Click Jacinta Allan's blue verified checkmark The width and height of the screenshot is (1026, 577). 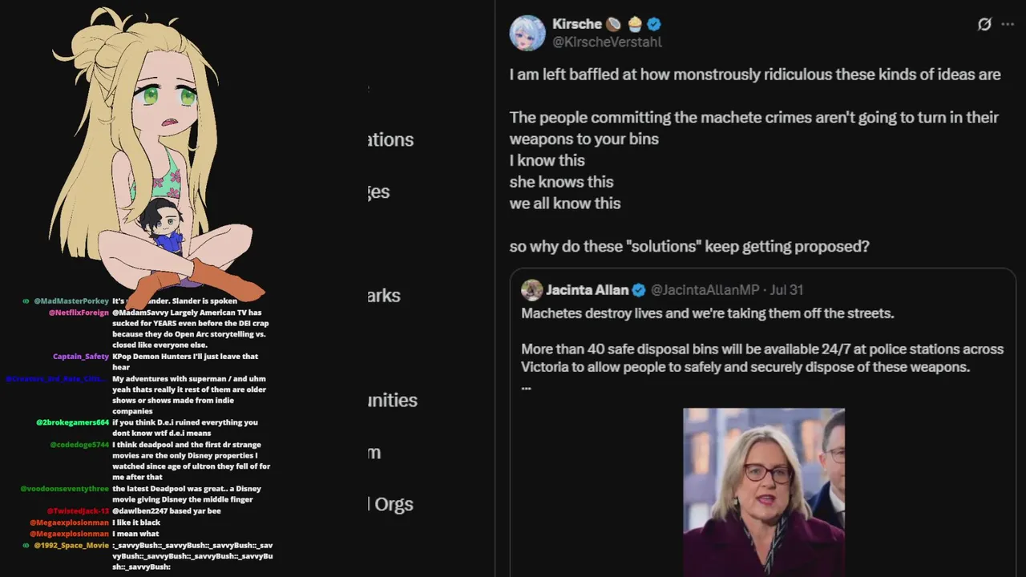[639, 290]
